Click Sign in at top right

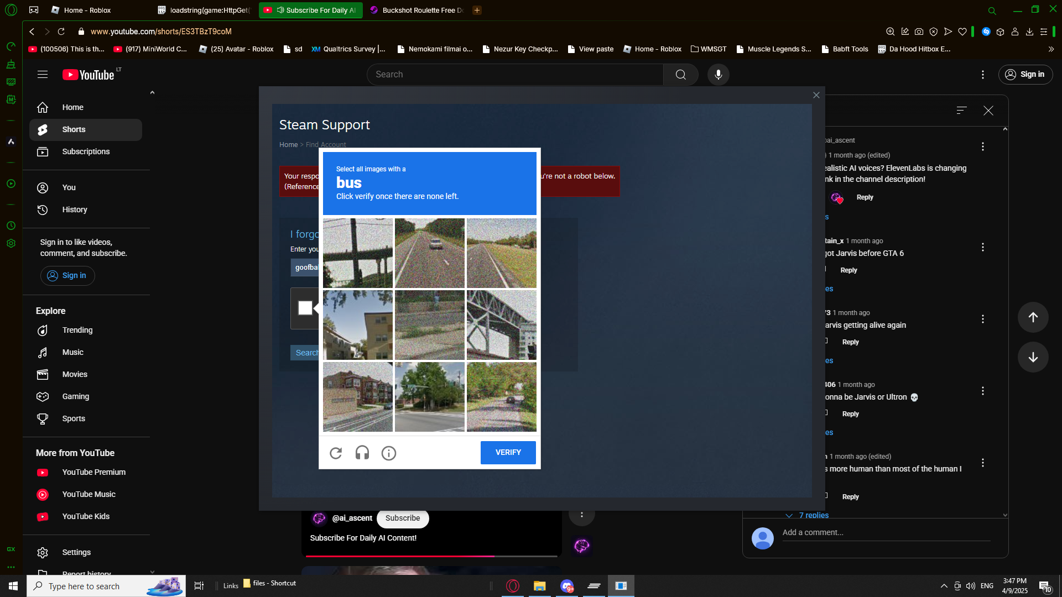pos(1025,75)
